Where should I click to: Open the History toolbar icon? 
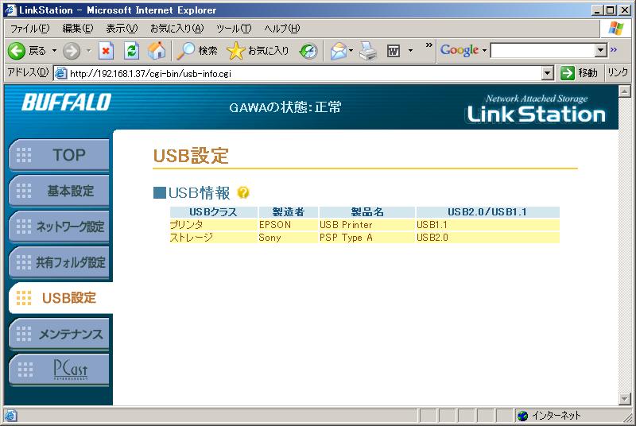(308, 51)
